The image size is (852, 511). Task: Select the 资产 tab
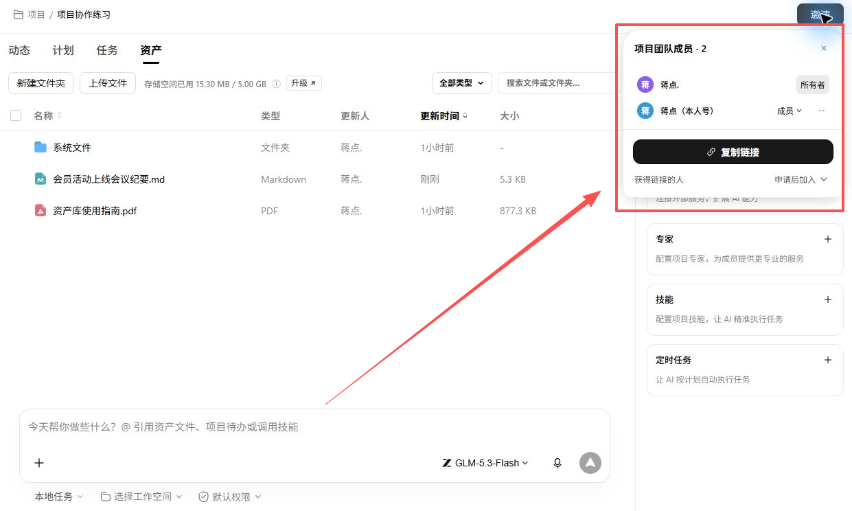151,50
